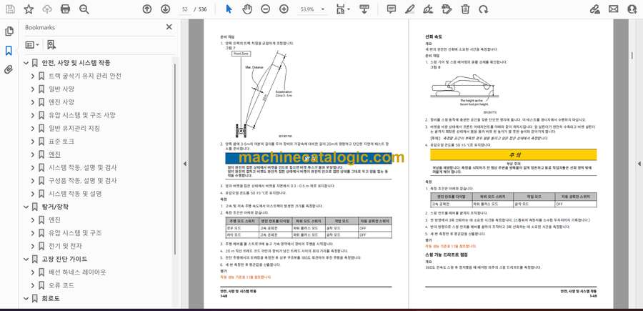Choose the arrow Selection tool

click(229, 9)
